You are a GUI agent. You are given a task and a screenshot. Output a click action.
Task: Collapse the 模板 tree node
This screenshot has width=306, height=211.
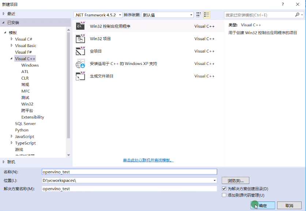(x=5, y=32)
